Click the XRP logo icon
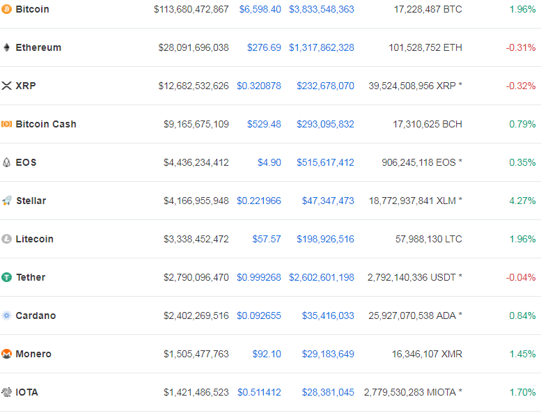Screen dimensions: 541x413 click(x=6, y=86)
